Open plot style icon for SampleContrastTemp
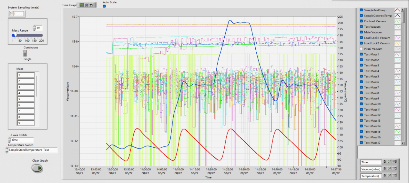Viewport: 409px width, 183px height. click(397, 16)
